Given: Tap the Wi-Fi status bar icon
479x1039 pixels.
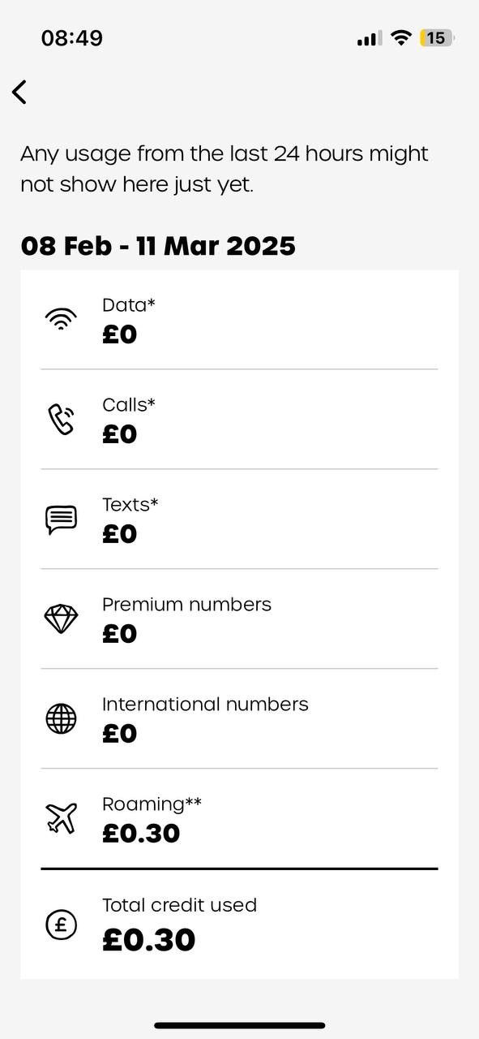Looking at the screenshot, I should [x=400, y=37].
